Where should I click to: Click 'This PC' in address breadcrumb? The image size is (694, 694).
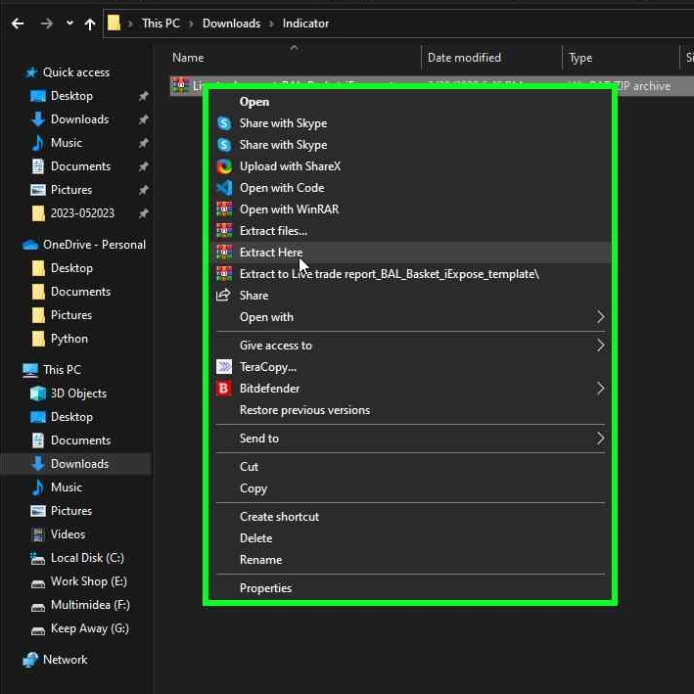161,23
